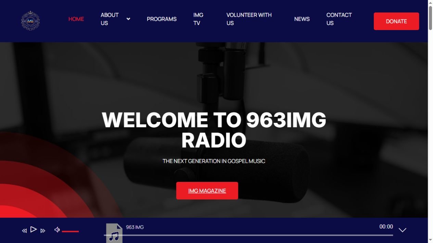
Task: Click the 00:00 time display
Action: click(386, 227)
